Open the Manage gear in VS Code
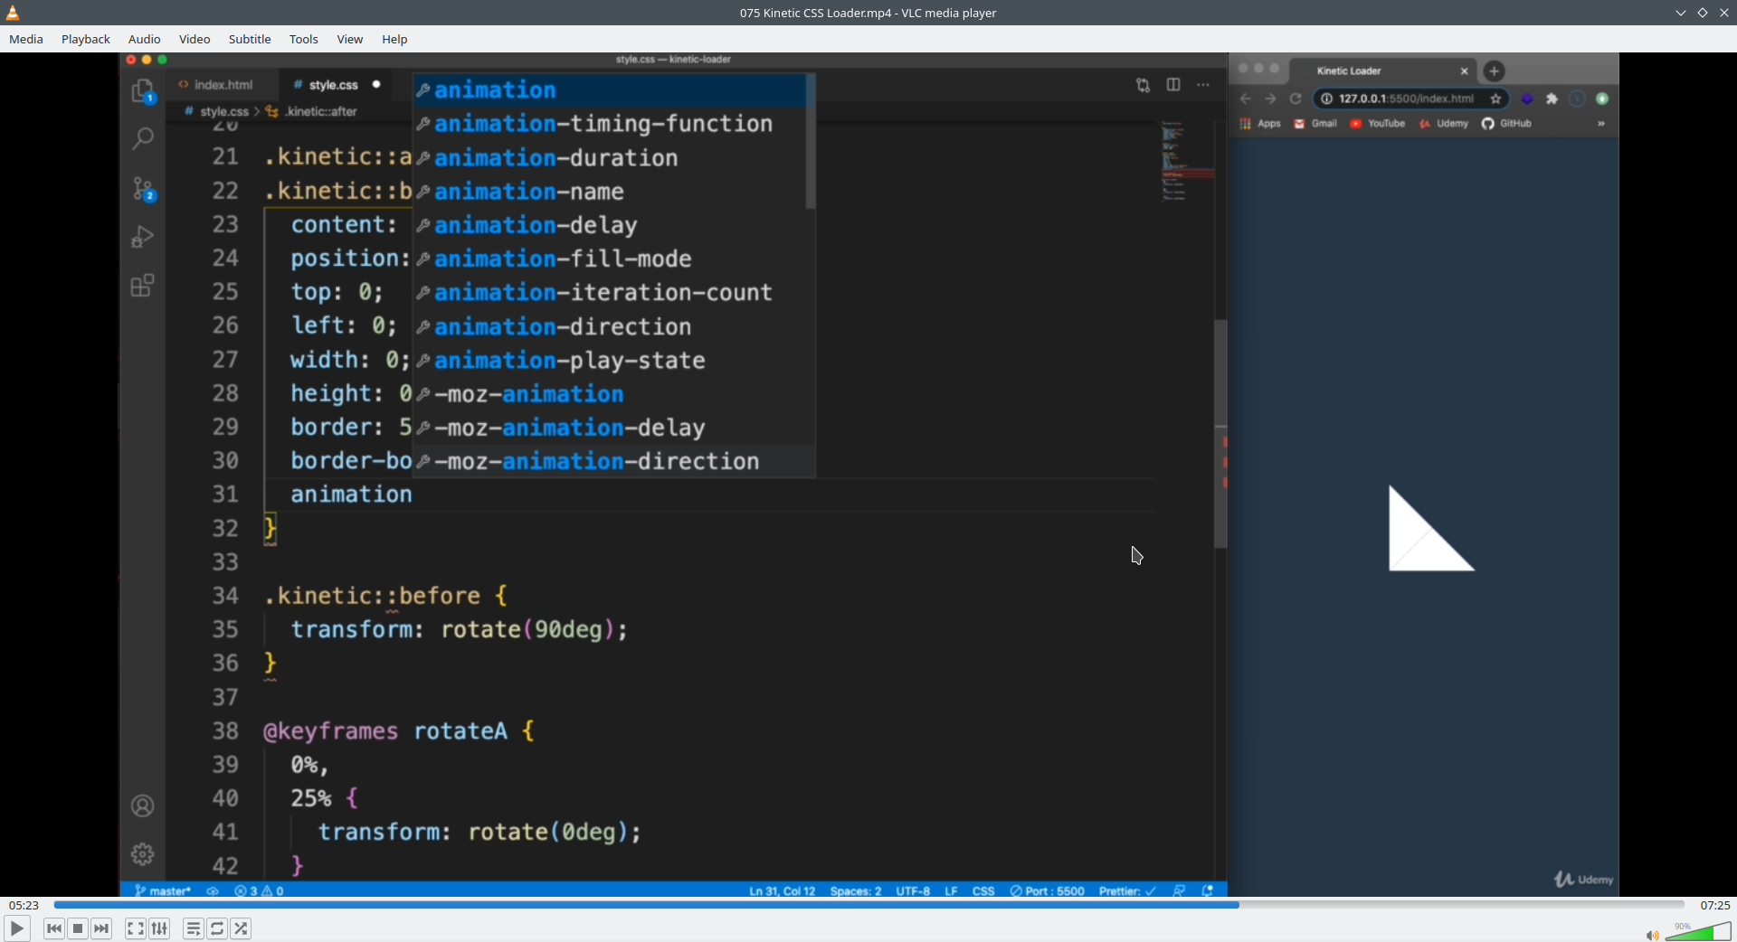1737x942 pixels. pyautogui.click(x=143, y=854)
